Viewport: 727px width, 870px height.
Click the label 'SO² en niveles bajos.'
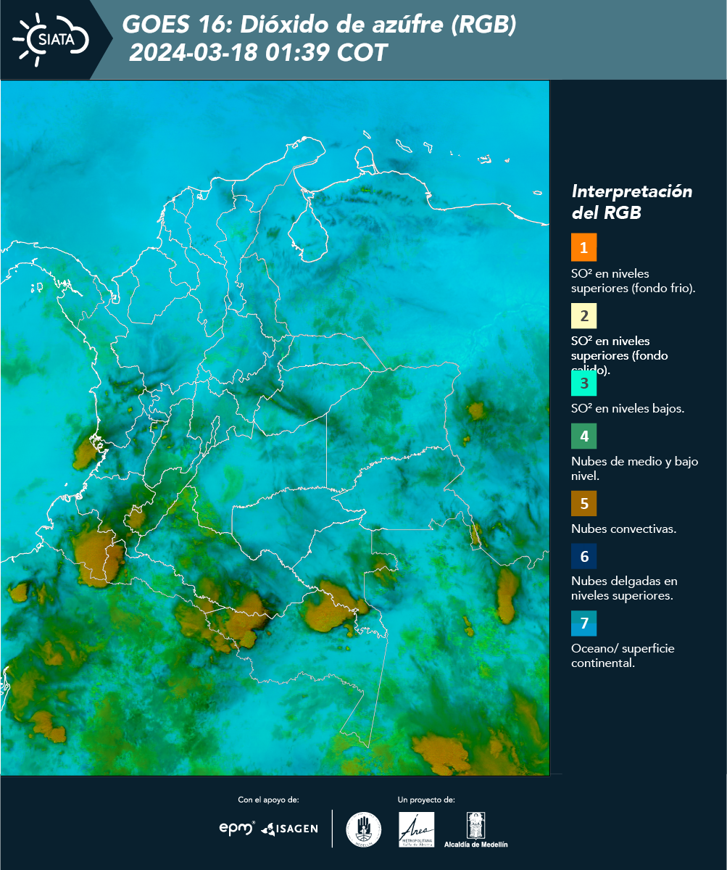coord(628,408)
